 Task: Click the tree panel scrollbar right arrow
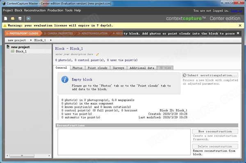click(49, 156)
